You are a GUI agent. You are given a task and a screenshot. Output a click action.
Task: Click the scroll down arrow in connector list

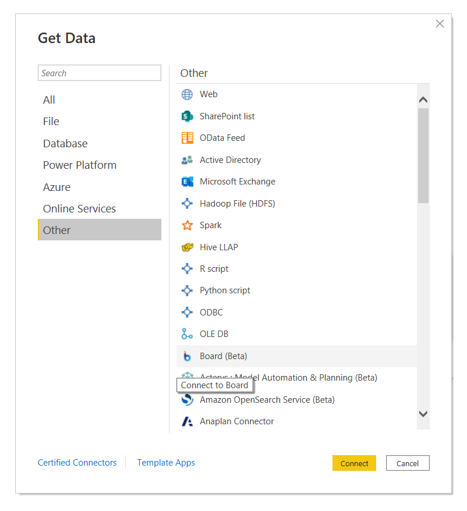coord(423,414)
